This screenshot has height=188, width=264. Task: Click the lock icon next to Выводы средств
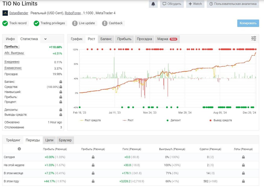tap(61, 115)
